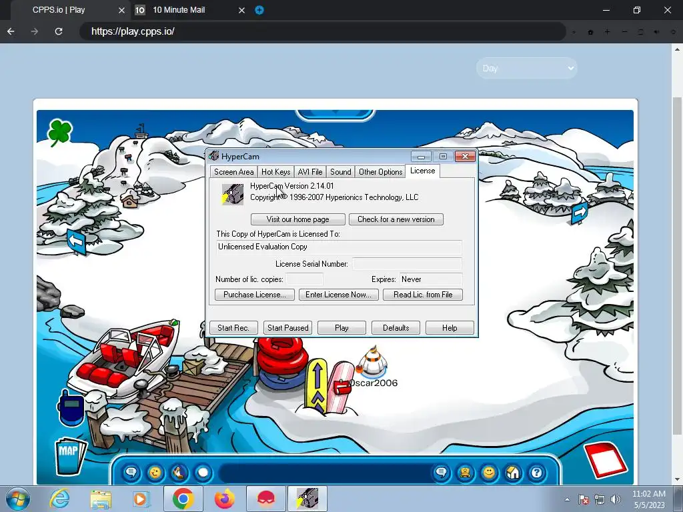
Task: Select the Other Options tab
Action: 380,172
